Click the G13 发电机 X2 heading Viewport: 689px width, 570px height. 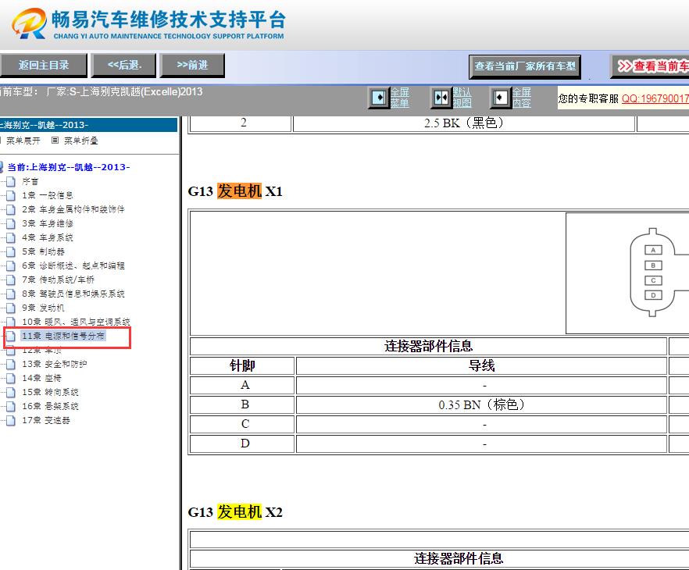235,512
